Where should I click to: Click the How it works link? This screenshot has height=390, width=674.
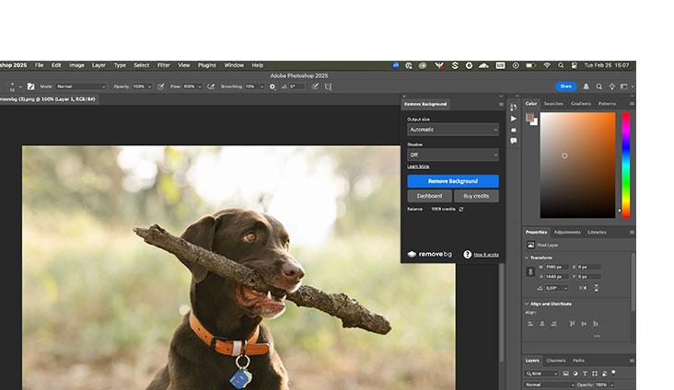(x=486, y=255)
